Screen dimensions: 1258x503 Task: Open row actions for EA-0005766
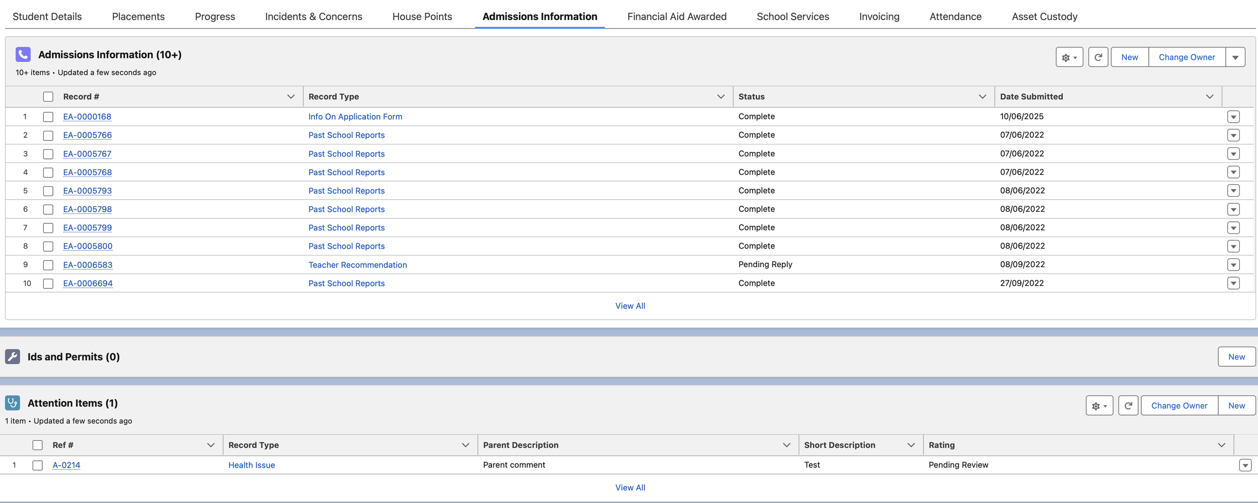pos(1233,135)
